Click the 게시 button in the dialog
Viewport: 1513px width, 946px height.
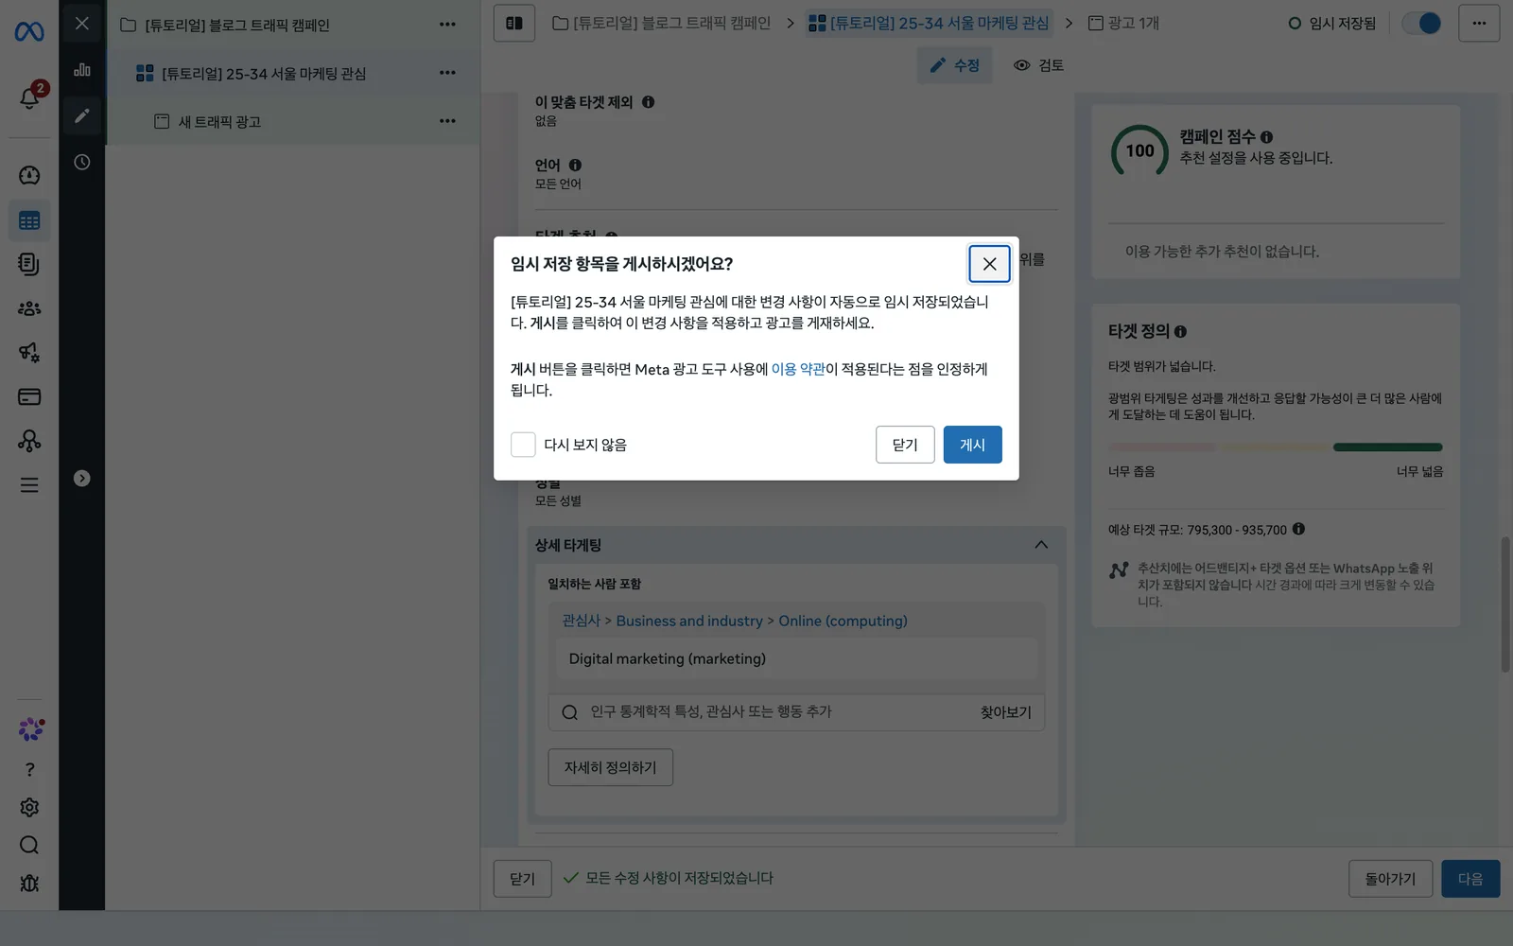coord(972,445)
